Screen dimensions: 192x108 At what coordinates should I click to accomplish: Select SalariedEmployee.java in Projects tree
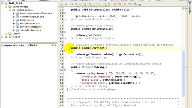tap(31, 30)
